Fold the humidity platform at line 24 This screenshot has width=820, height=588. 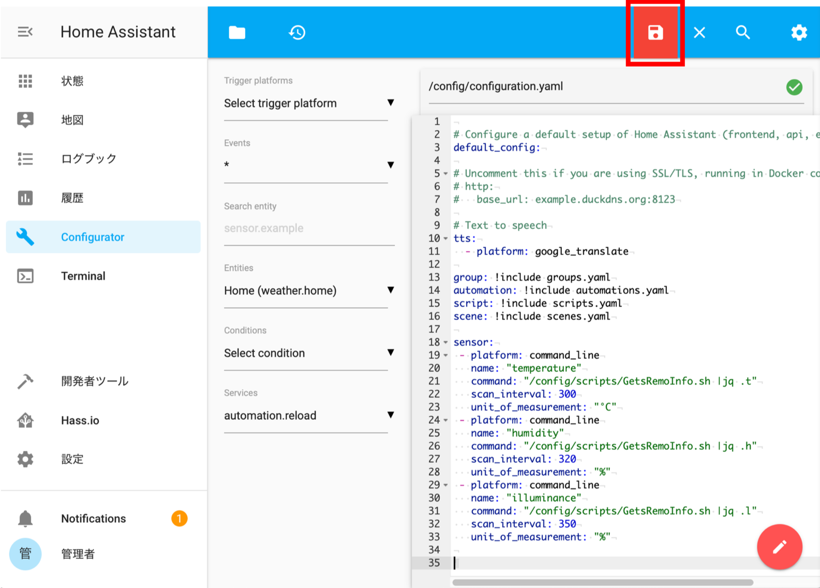445,420
